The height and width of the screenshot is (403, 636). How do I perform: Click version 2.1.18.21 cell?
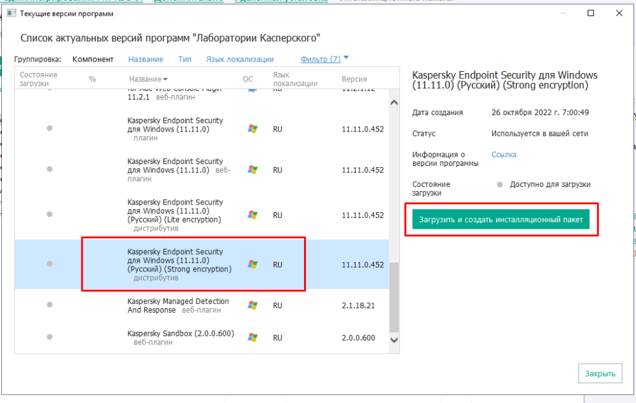click(x=358, y=306)
